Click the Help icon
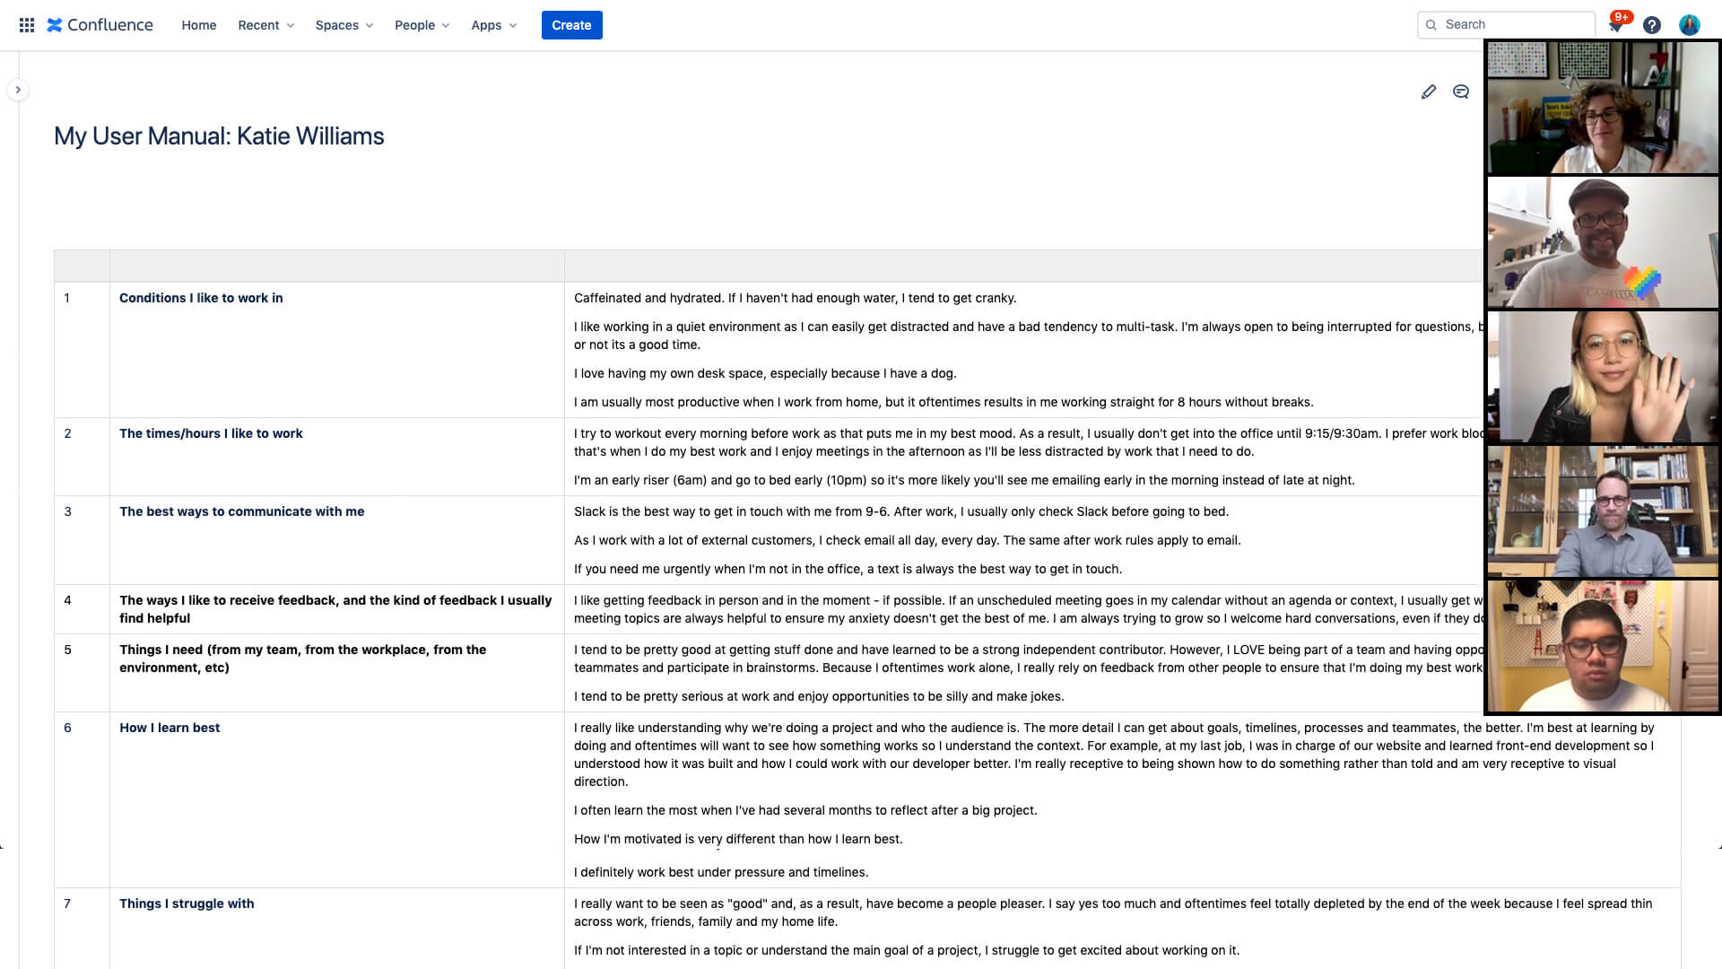 click(1652, 25)
